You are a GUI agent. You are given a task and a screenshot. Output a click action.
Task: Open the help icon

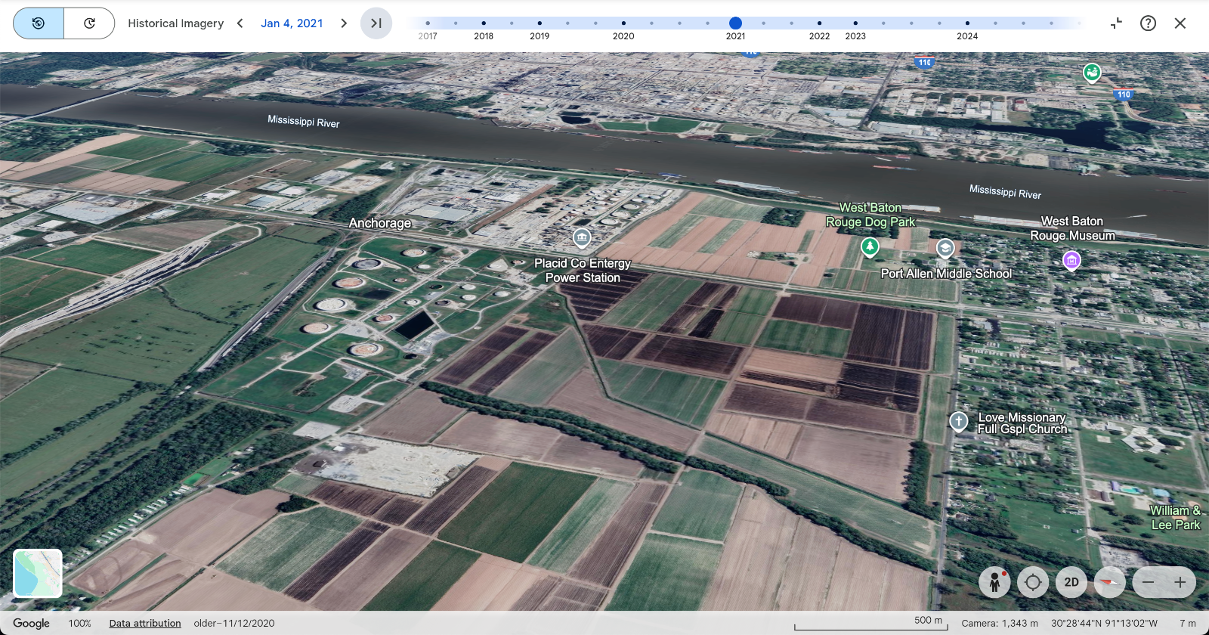pos(1148,23)
